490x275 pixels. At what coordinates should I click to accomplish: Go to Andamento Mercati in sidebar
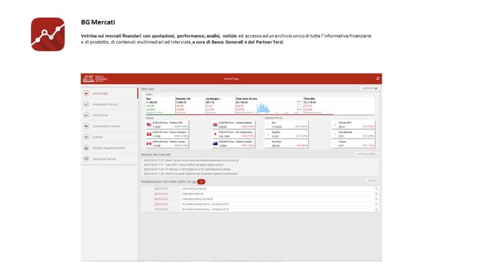coord(109,104)
